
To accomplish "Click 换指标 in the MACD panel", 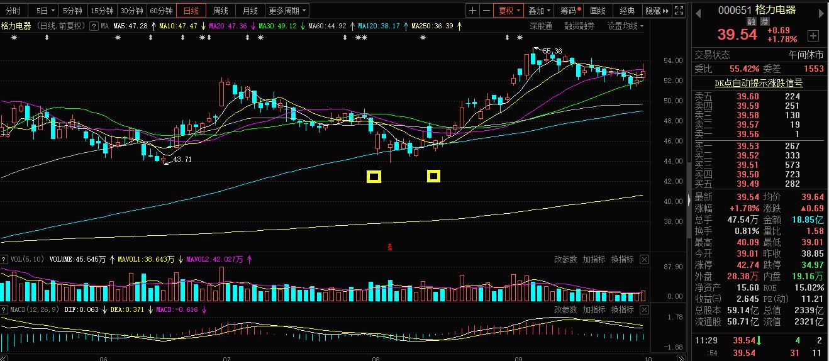I will (622, 310).
